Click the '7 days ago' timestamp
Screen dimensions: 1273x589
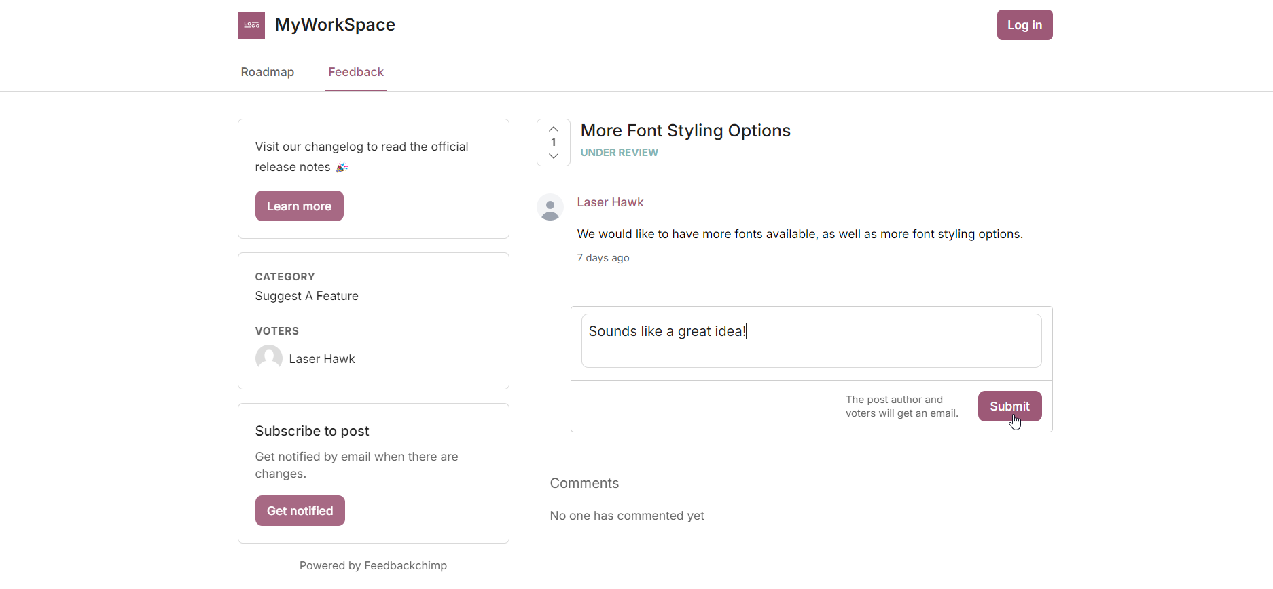[x=603, y=258]
